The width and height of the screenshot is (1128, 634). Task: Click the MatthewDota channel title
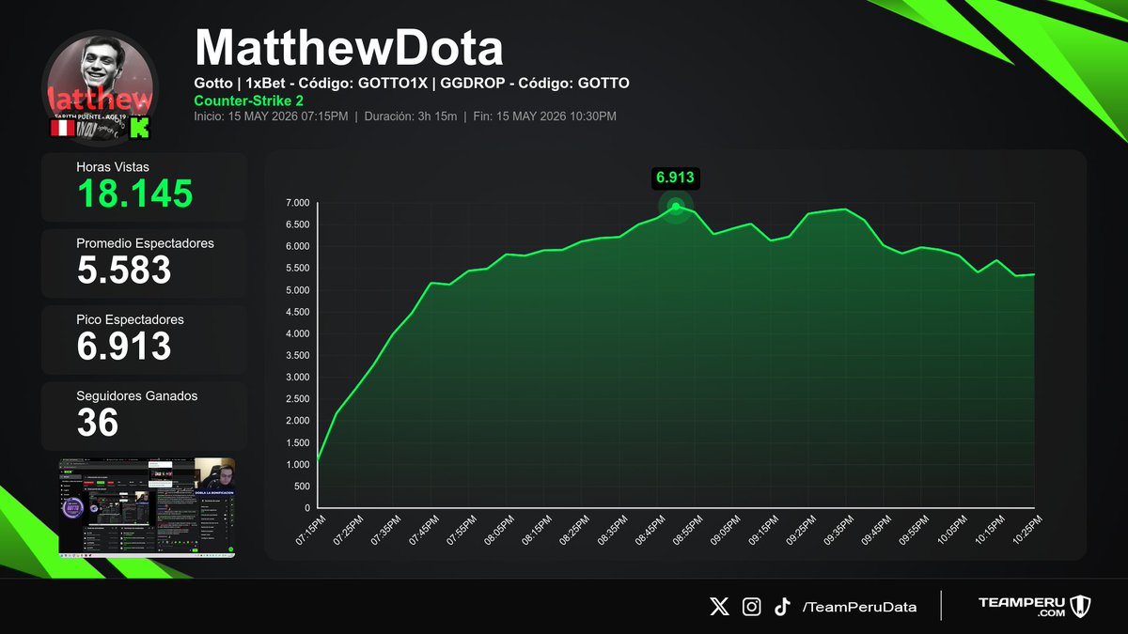(349, 47)
